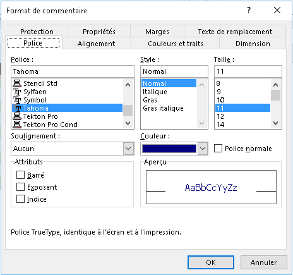Click the size list scroll down arrow

[x=275, y=123]
